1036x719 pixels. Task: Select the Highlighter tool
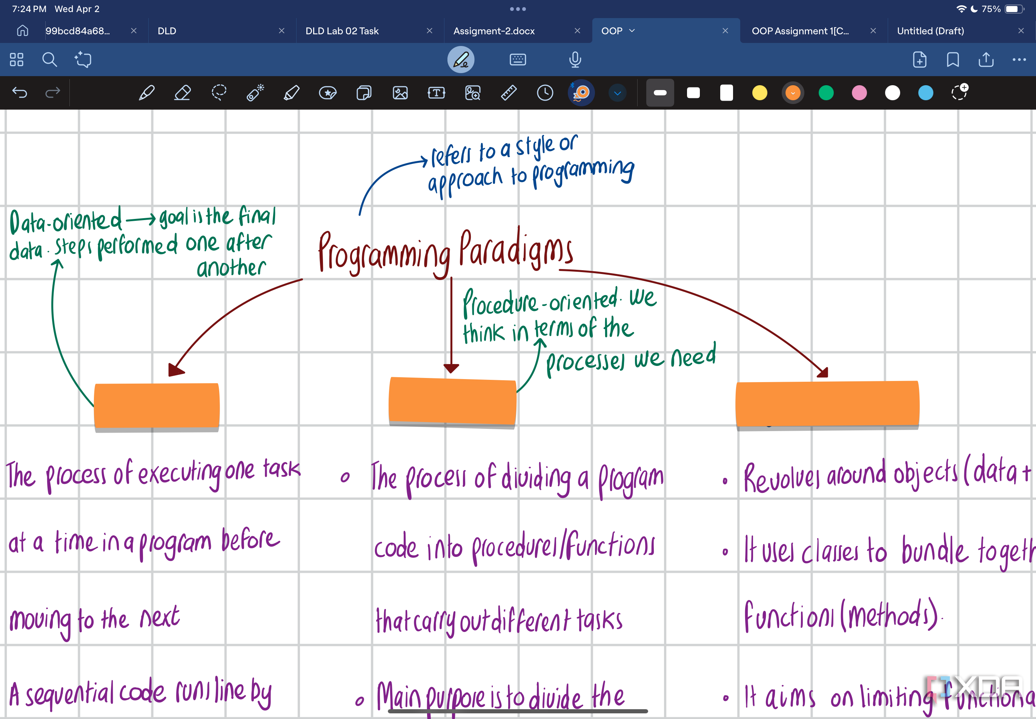[291, 93]
